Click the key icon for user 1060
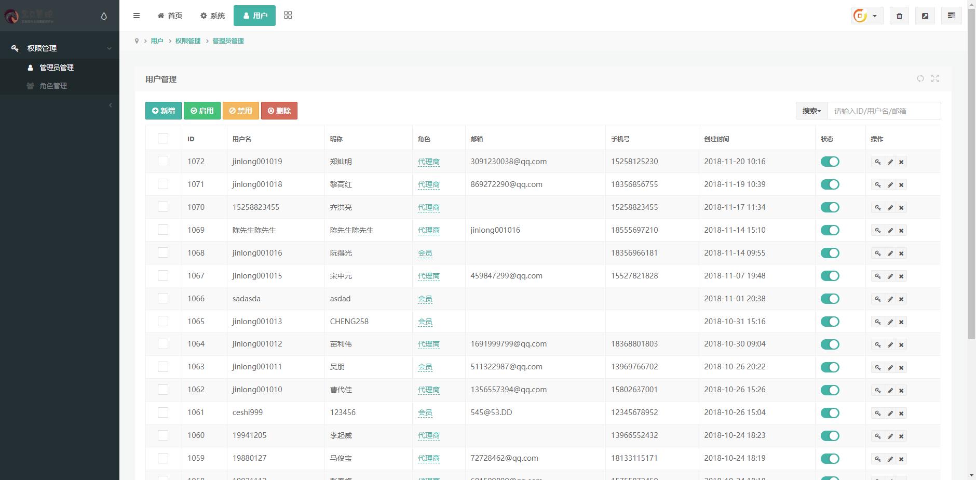Screen dimensions: 976x480 click(877, 436)
